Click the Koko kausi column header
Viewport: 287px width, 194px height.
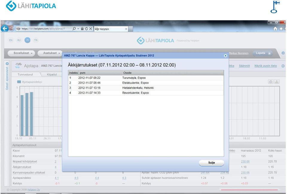(x=275, y=151)
